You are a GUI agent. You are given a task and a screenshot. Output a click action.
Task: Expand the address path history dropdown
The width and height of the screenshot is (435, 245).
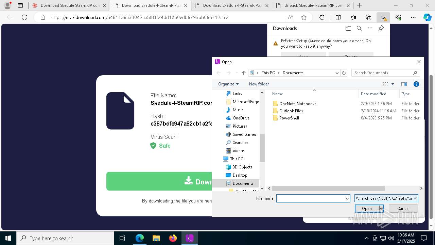pos(337,73)
